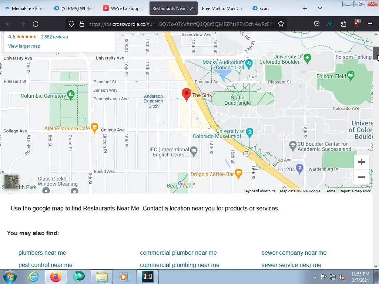Select Columbia Cemetery map marker
The height and width of the screenshot is (284, 379).
71,95
